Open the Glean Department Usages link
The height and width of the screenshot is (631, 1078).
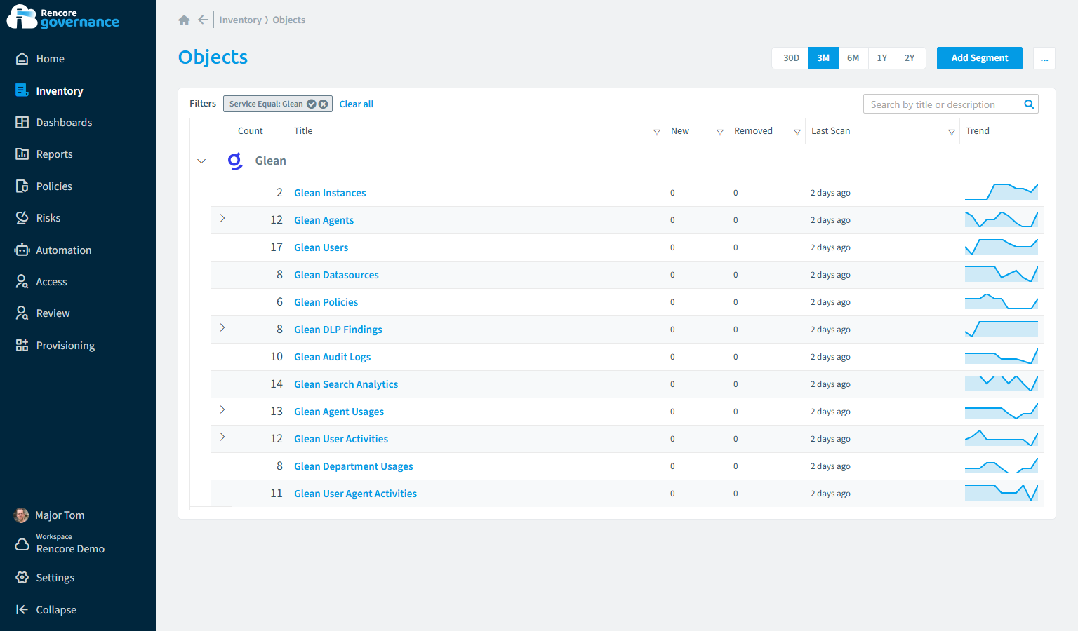[x=353, y=466]
